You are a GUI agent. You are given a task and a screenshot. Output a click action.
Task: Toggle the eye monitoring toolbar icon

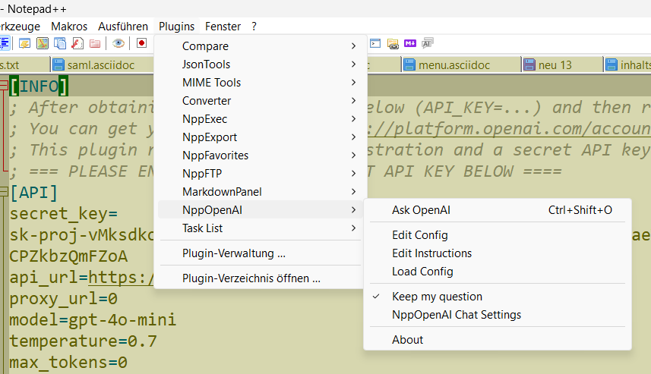click(119, 43)
